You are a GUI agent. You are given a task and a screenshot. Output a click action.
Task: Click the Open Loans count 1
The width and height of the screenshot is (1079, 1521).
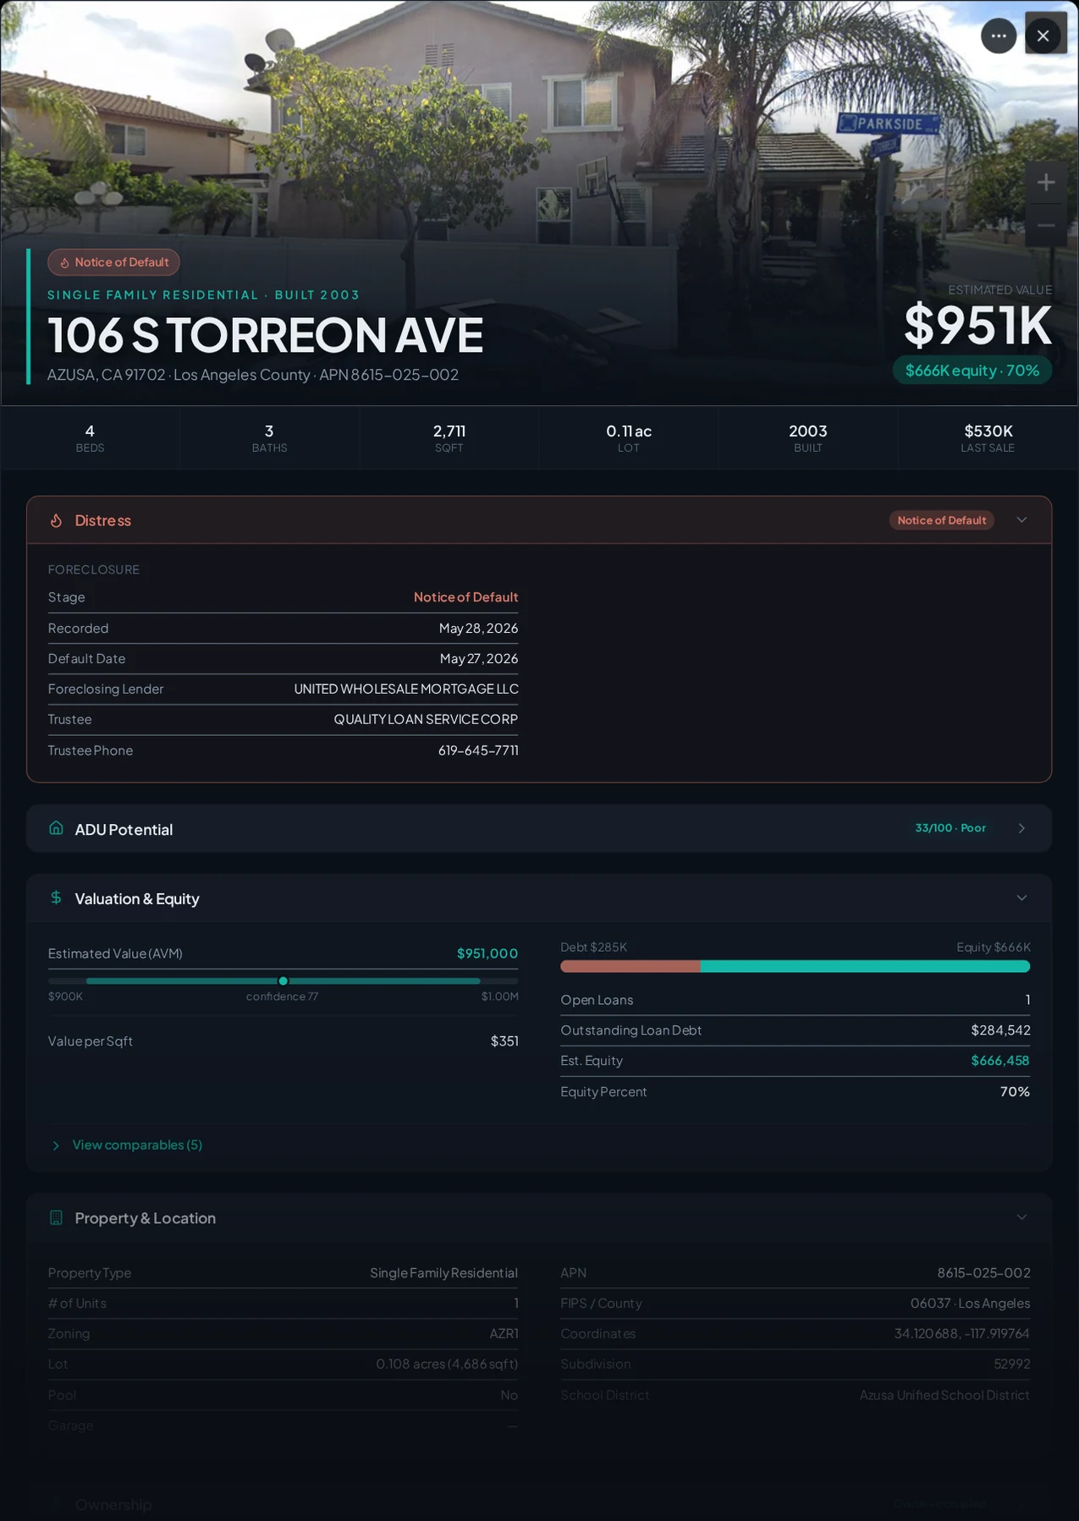tap(1027, 1000)
